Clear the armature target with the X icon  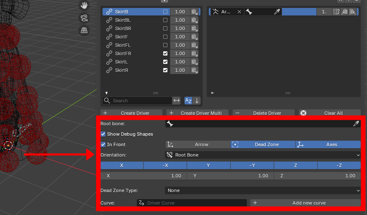tap(239, 12)
